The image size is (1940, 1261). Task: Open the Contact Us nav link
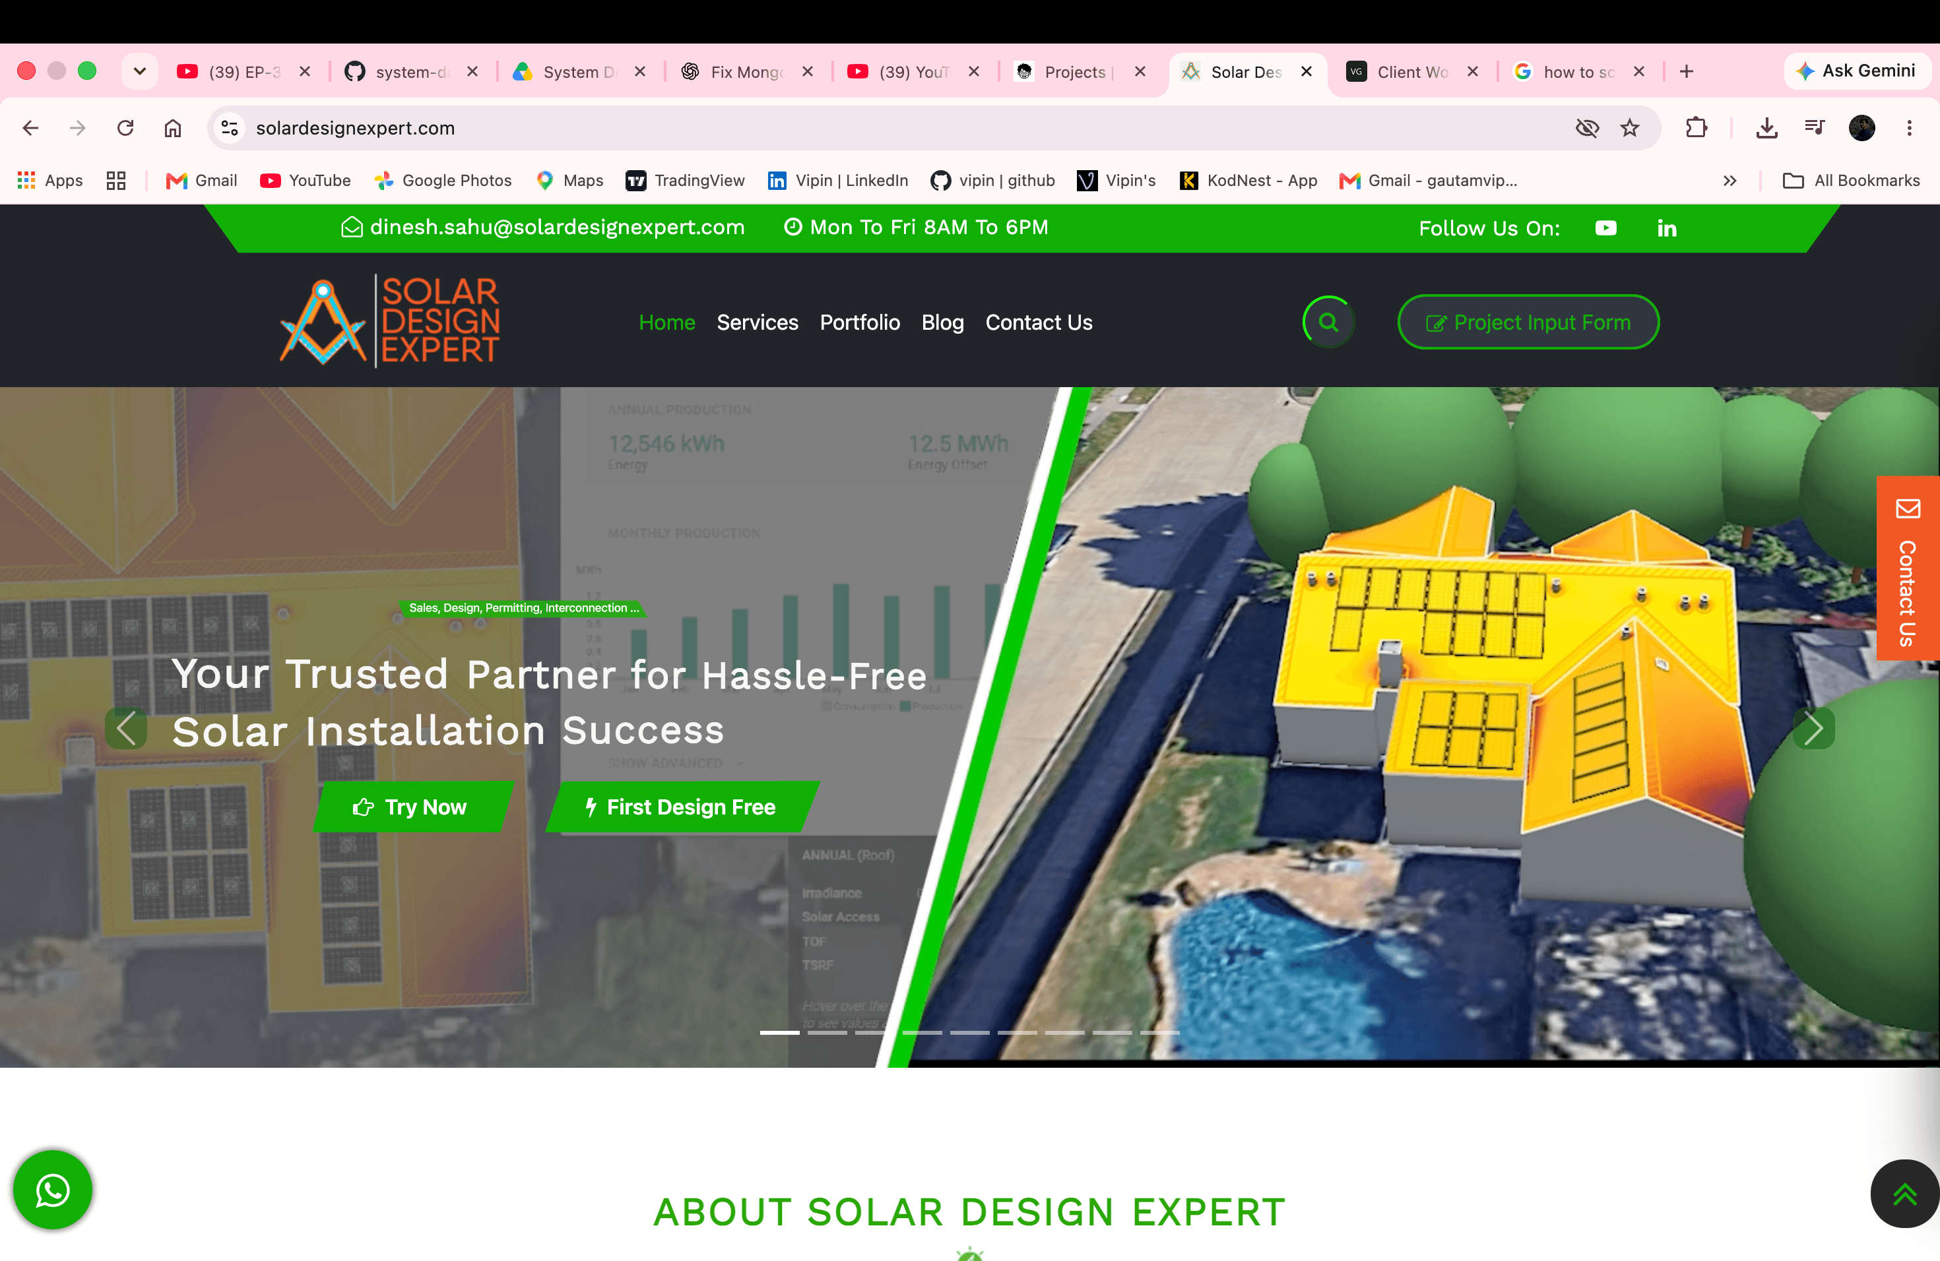point(1039,323)
